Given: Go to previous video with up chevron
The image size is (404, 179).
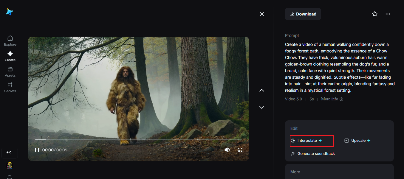Looking at the screenshot, I should click(262, 90).
